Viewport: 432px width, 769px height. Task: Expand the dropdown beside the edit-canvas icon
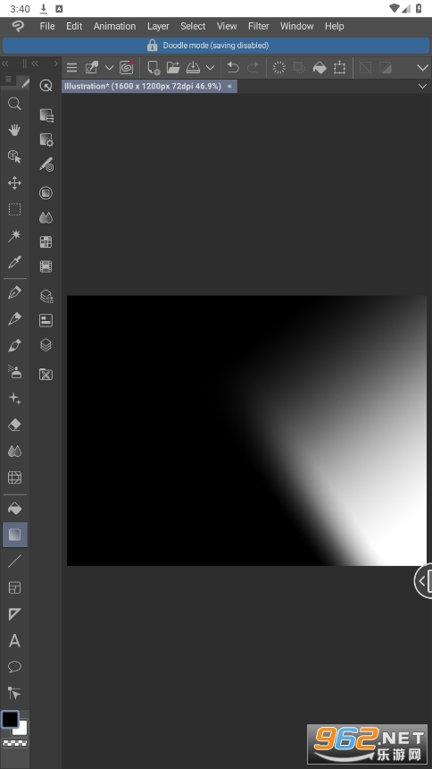[109, 68]
